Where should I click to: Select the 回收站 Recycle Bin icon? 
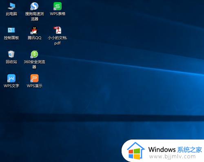(11, 54)
